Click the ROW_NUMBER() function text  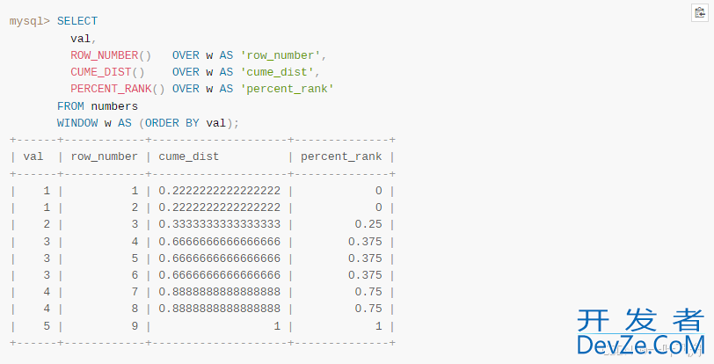[111, 55]
